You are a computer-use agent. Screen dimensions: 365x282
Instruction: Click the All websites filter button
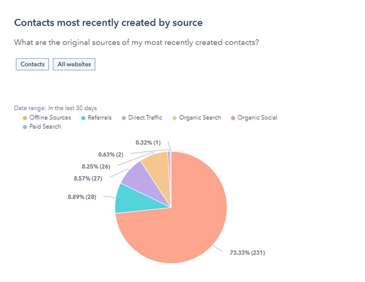pyautogui.click(x=74, y=64)
